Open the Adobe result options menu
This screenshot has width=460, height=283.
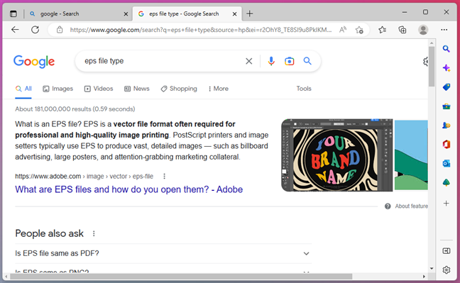point(164,176)
